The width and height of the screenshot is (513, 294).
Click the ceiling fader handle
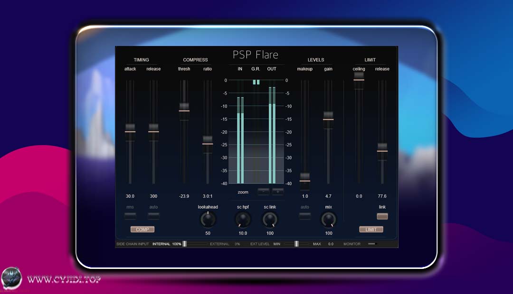click(x=359, y=77)
